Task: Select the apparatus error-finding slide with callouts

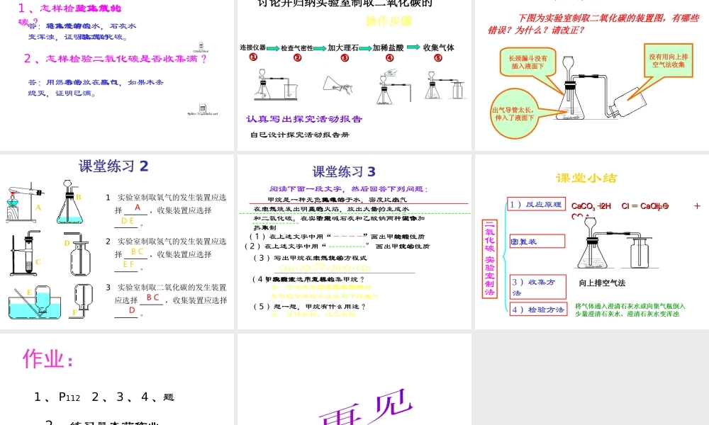Action: pyautogui.click(x=592, y=75)
